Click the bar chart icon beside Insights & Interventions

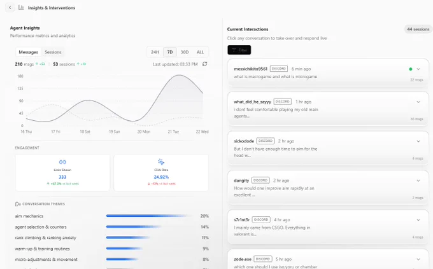point(21,8)
